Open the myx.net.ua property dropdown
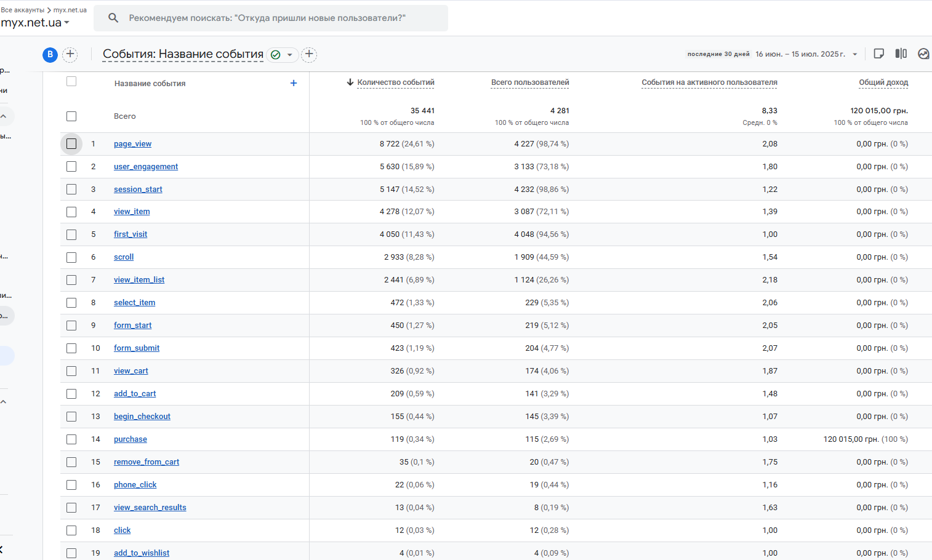932x560 pixels. pos(35,23)
